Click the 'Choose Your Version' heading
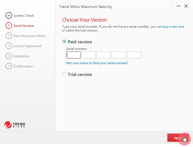Viewport: 193px width, 147px height. click(84, 20)
